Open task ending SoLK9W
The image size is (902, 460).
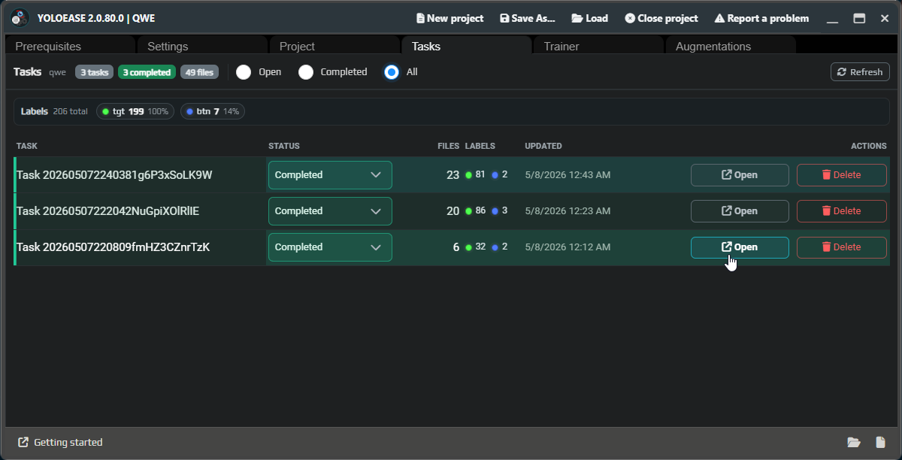pos(740,175)
